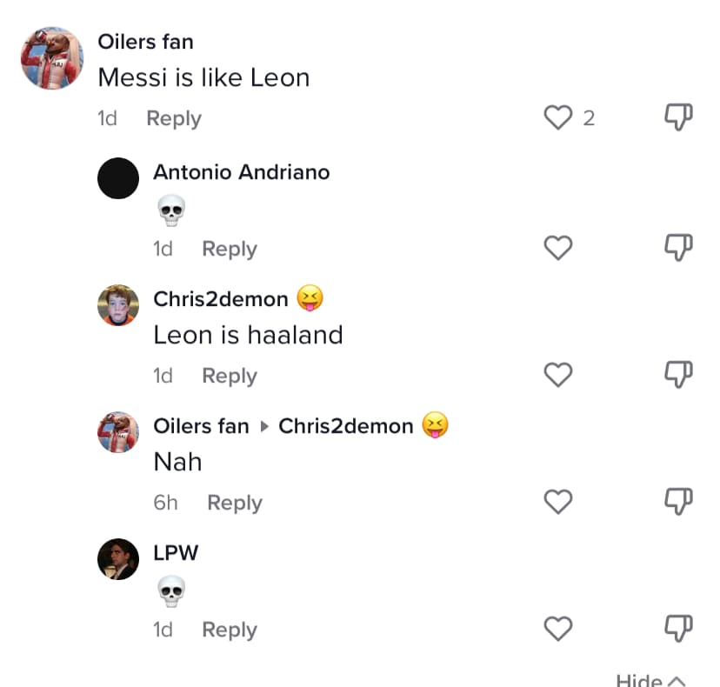The image size is (720, 687).
Task: Open Oilers fan's profile picture on top comment
Action: [x=52, y=58]
